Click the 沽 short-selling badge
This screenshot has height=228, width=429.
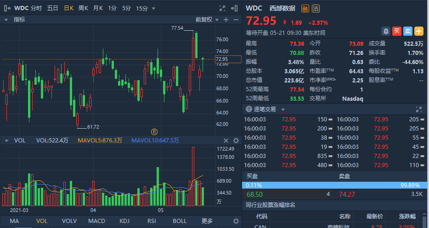click(316, 8)
